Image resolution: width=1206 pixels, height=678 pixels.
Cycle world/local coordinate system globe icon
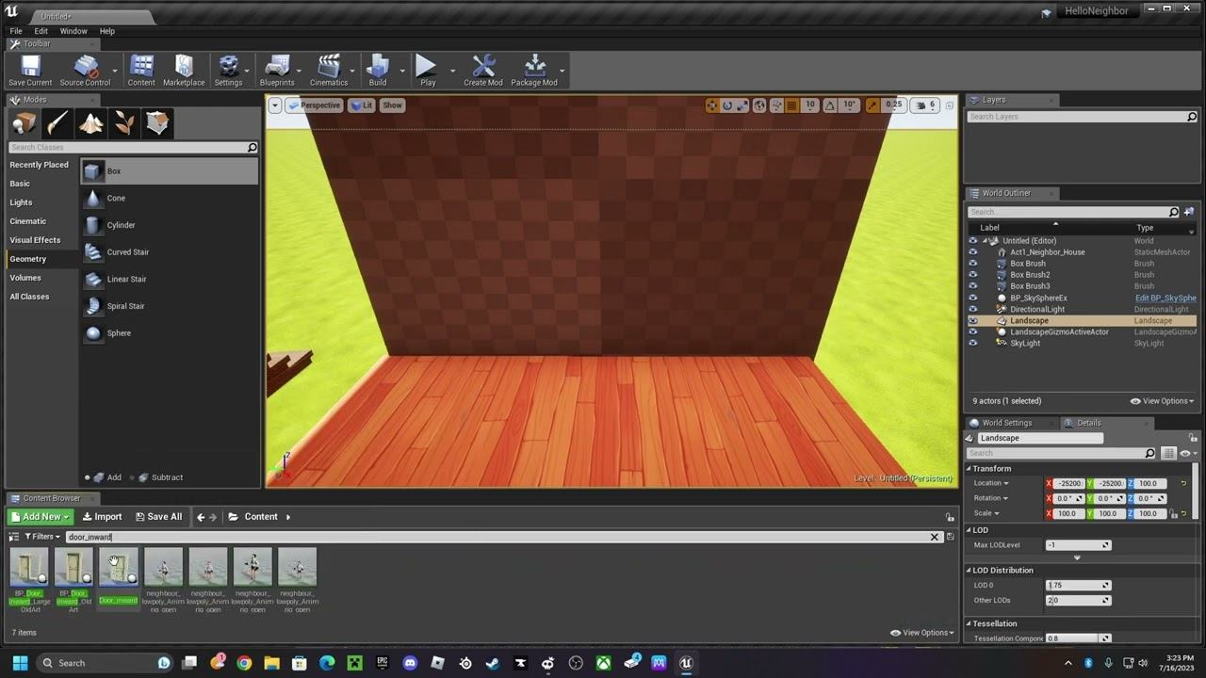tap(759, 105)
